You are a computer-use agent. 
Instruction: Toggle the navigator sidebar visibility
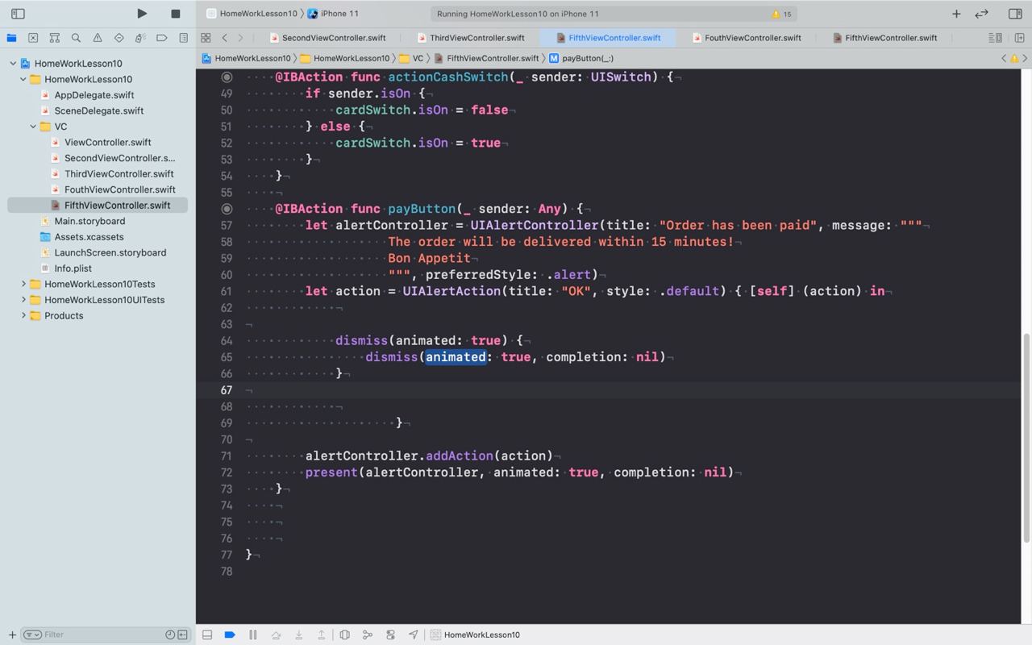point(18,14)
